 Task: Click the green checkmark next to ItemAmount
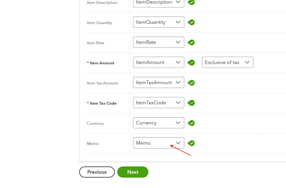click(x=191, y=62)
